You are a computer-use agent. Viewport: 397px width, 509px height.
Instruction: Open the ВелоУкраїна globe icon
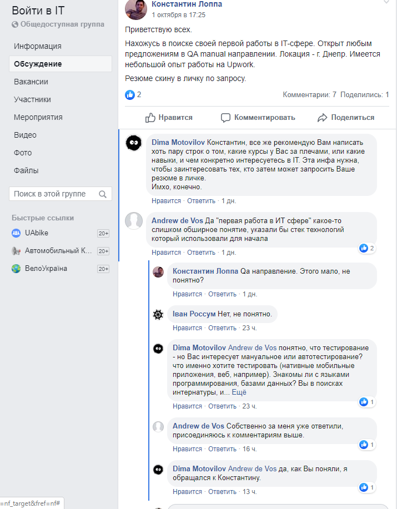click(16, 269)
